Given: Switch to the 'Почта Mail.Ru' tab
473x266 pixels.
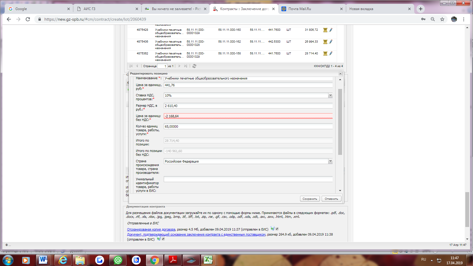Looking at the screenshot, I should [x=312, y=9].
